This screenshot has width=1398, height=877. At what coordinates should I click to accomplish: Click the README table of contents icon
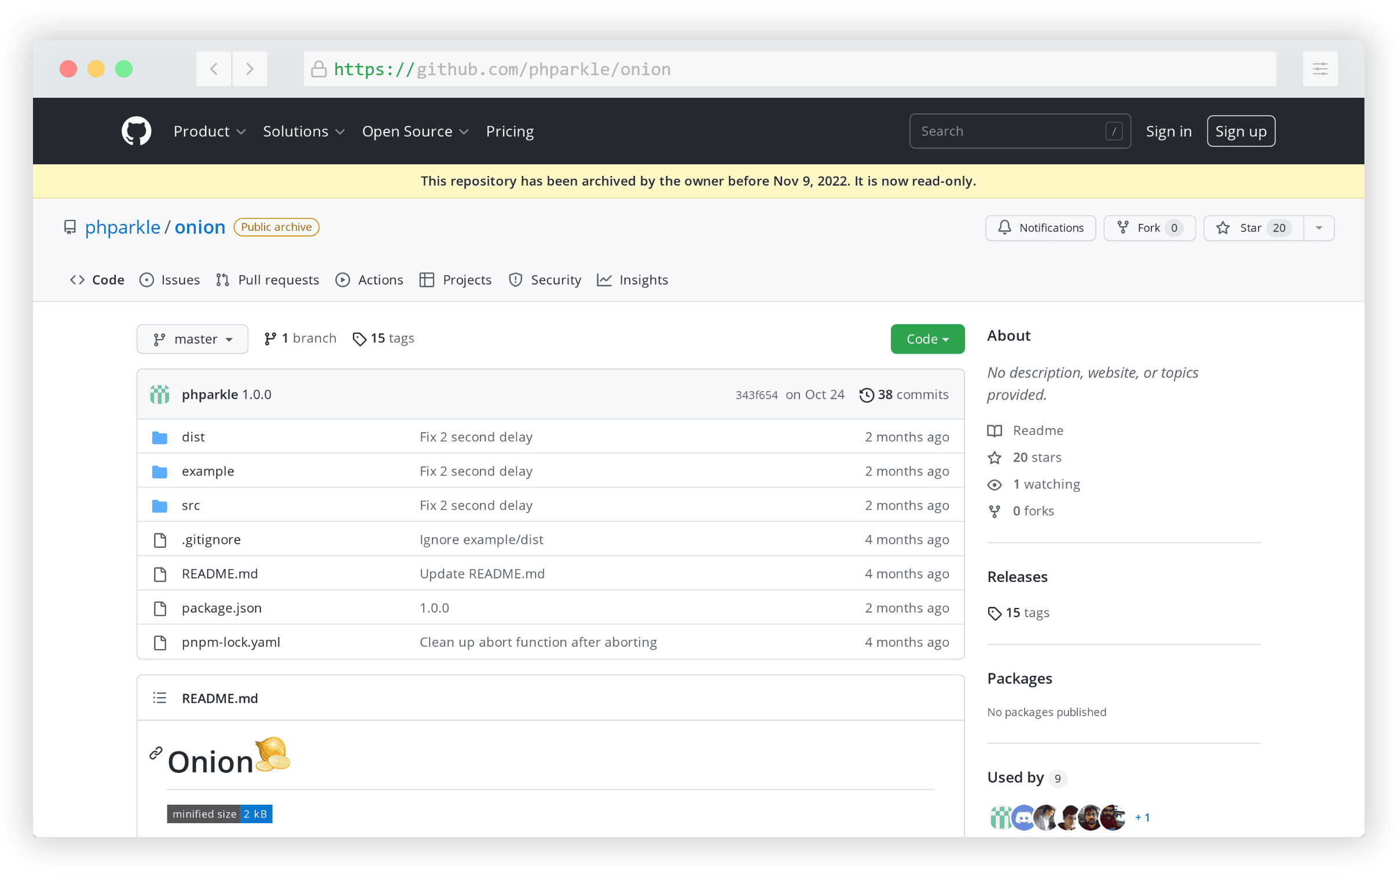point(160,698)
